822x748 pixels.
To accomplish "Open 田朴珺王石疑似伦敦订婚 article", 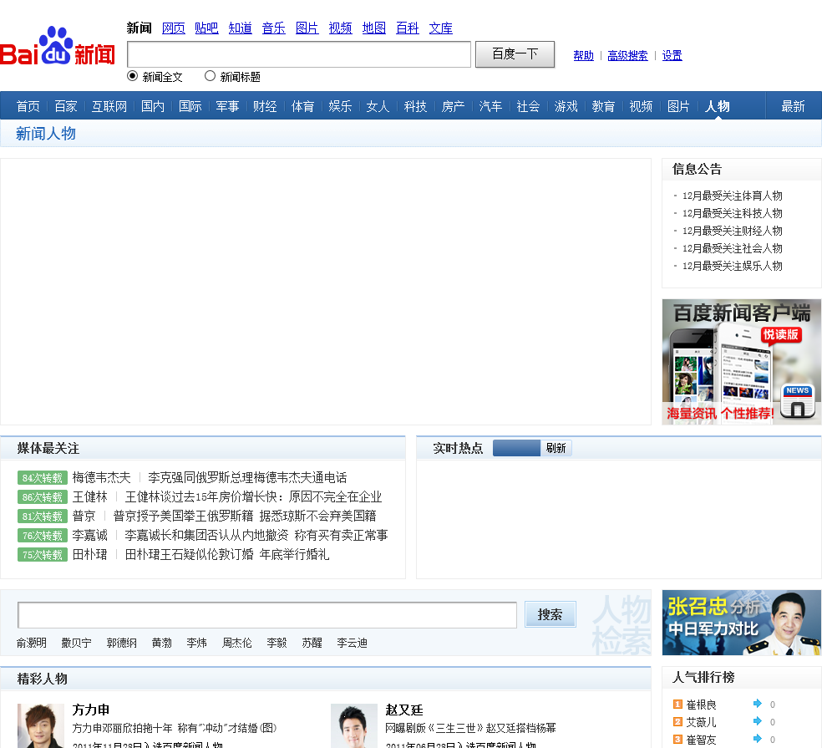I will point(227,554).
